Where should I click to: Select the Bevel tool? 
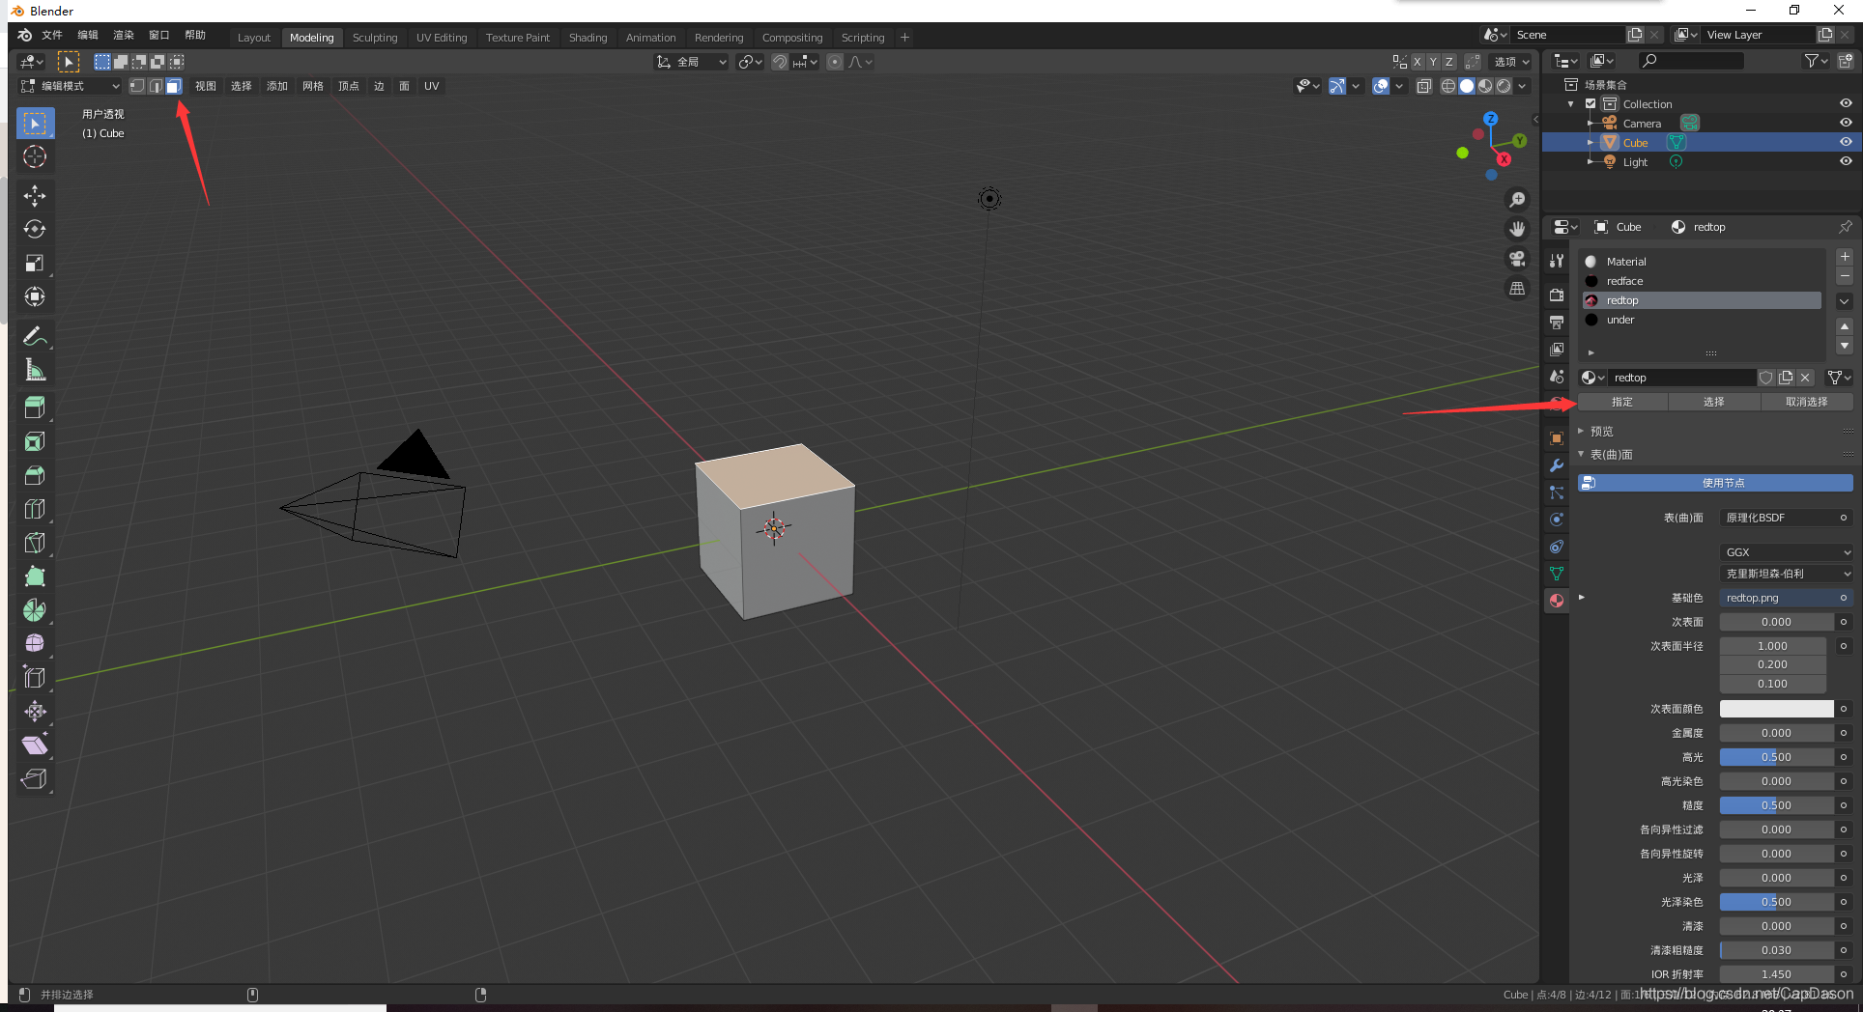[35, 475]
